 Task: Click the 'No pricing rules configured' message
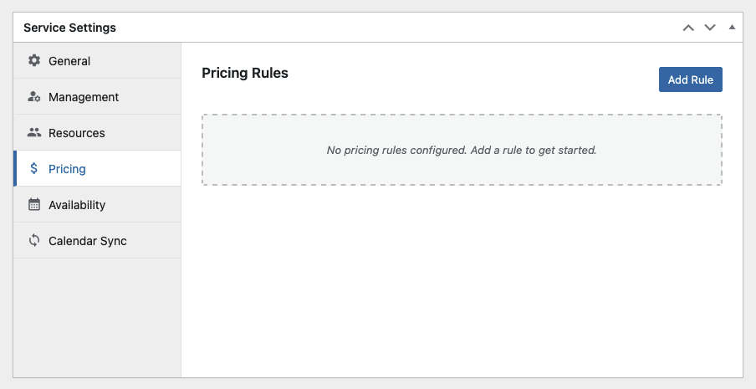pyautogui.click(x=462, y=151)
